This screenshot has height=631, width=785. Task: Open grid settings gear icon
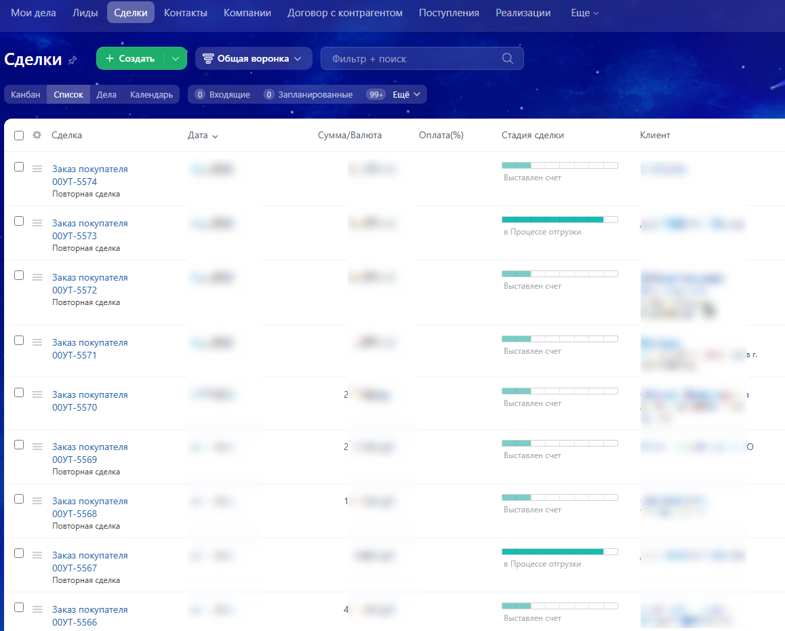pos(37,135)
